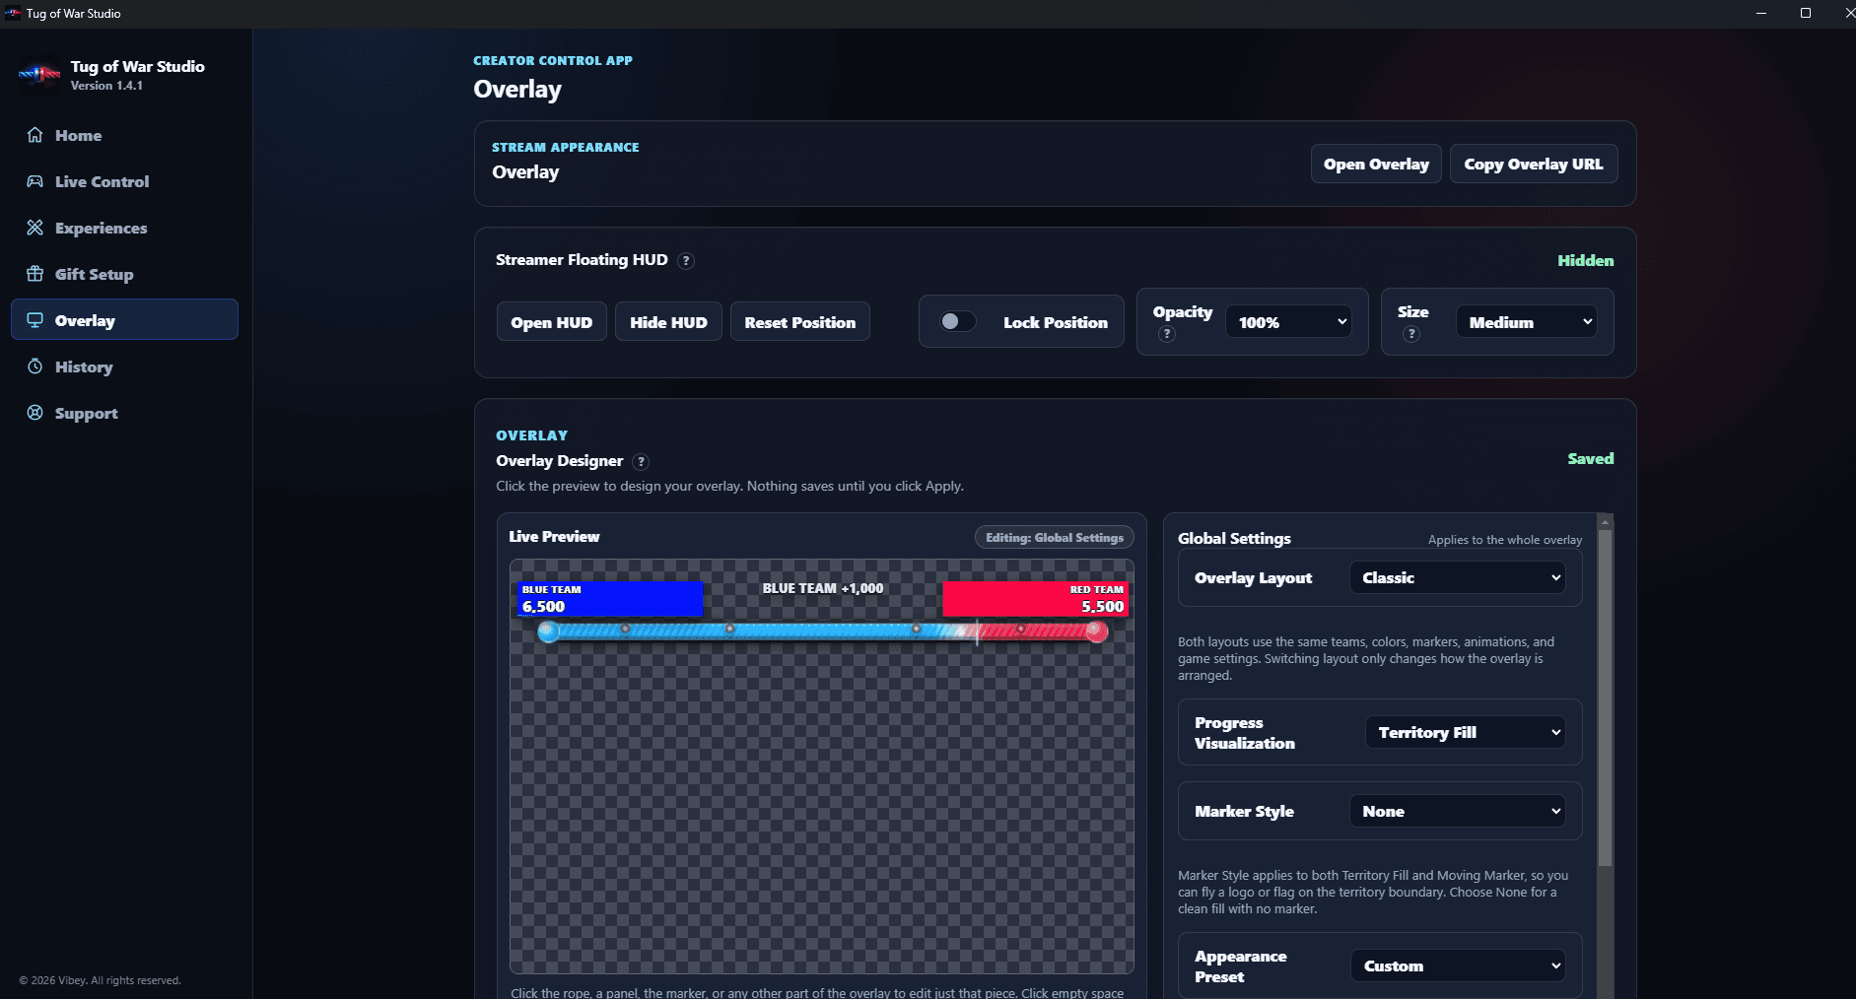Viewport: 1856px width, 999px height.
Task: Click the tug-of-war rope bar in preview
Action: point(822,632)
